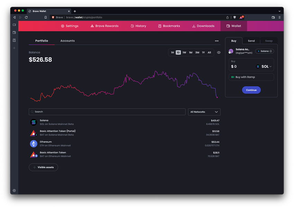Expand the SOL token selector
The height and width of the screenshot is (208, 294).
coord(265,66)
